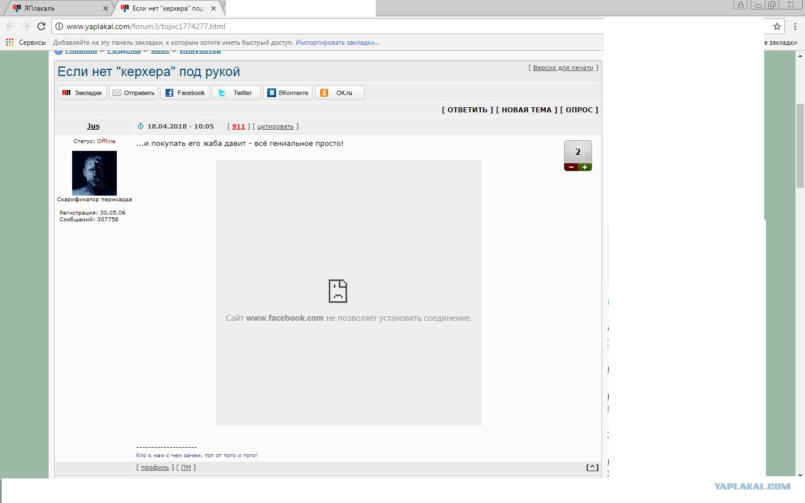
Task: Click the Отправить share button
Action: pyautogui.click(x=134, y=93)
